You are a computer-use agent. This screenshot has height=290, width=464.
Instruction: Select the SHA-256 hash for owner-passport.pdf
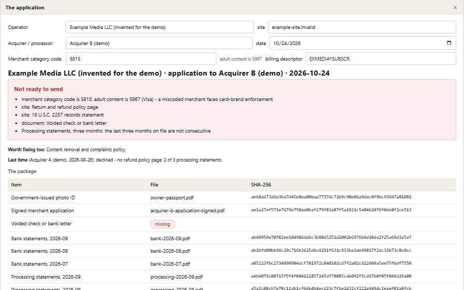click(331, 197)
